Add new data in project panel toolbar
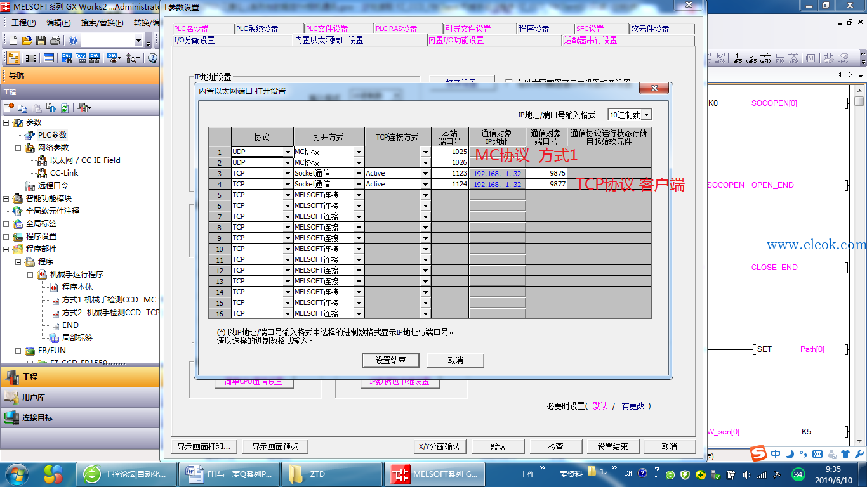 click(9, 108)
